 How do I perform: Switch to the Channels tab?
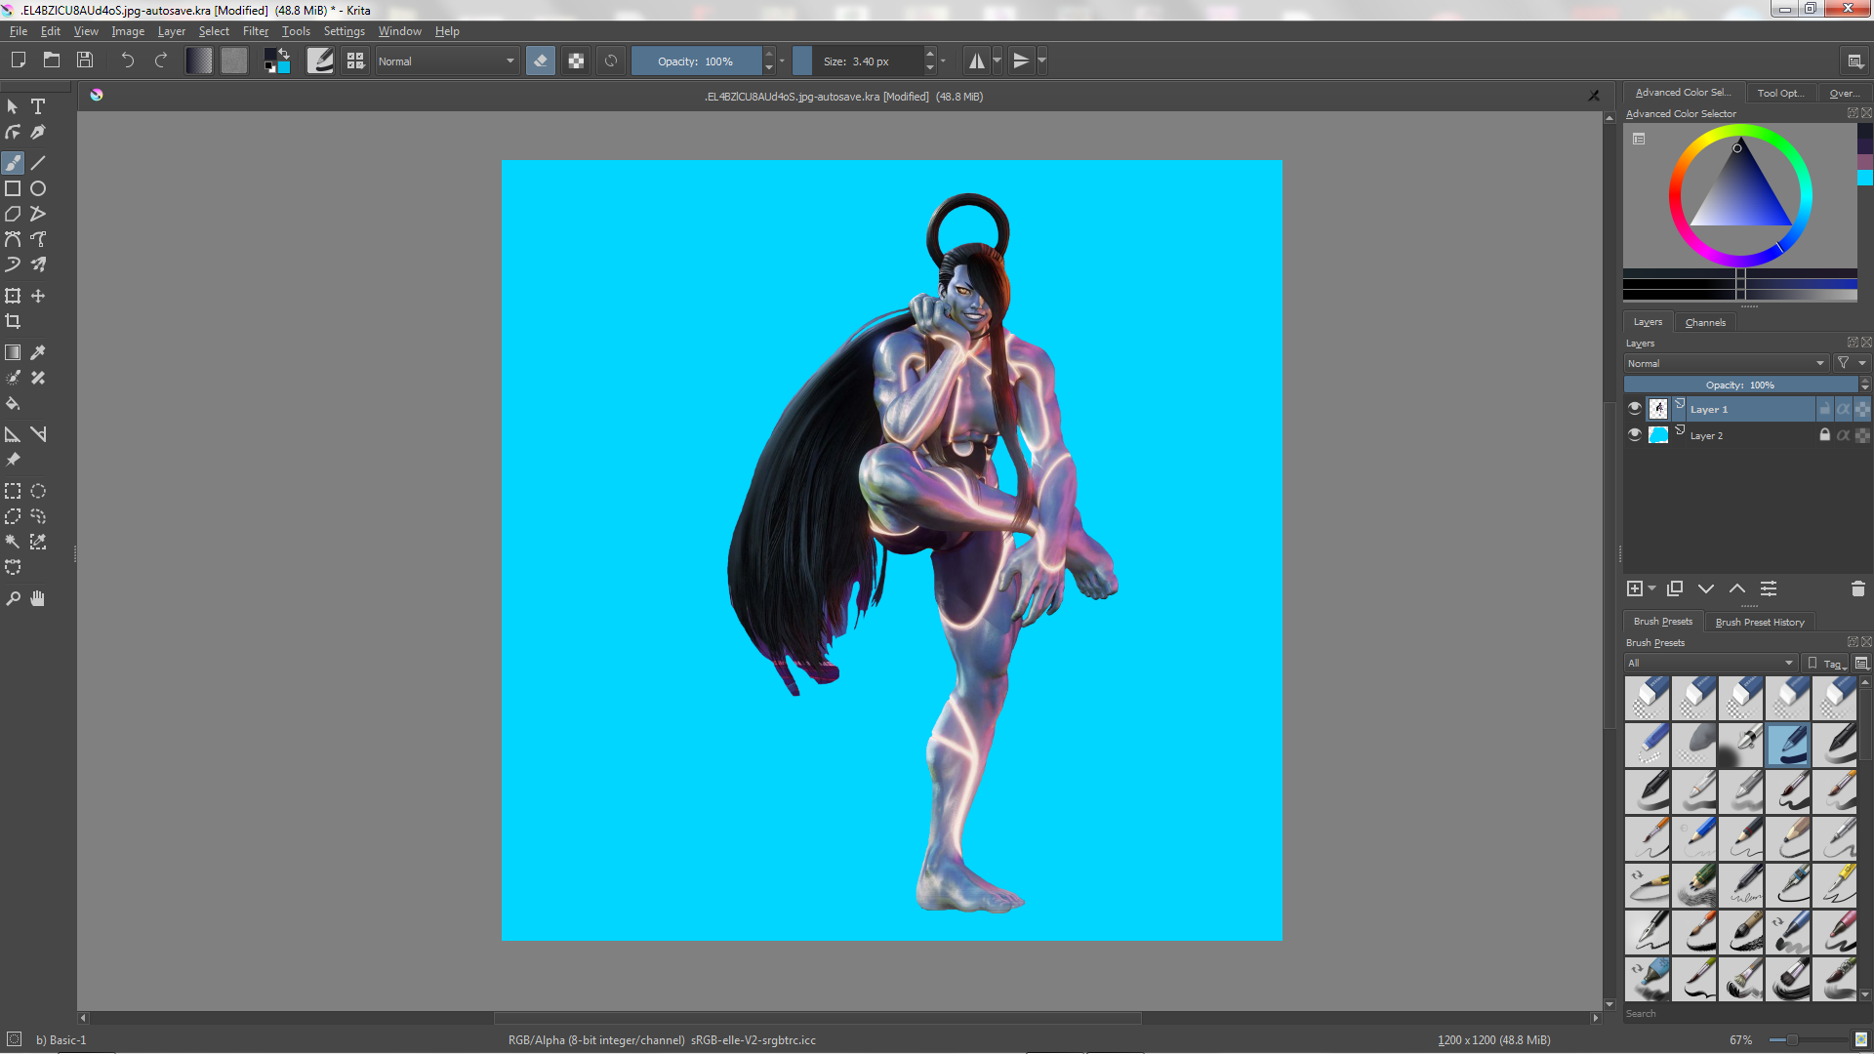point(1704,322)
